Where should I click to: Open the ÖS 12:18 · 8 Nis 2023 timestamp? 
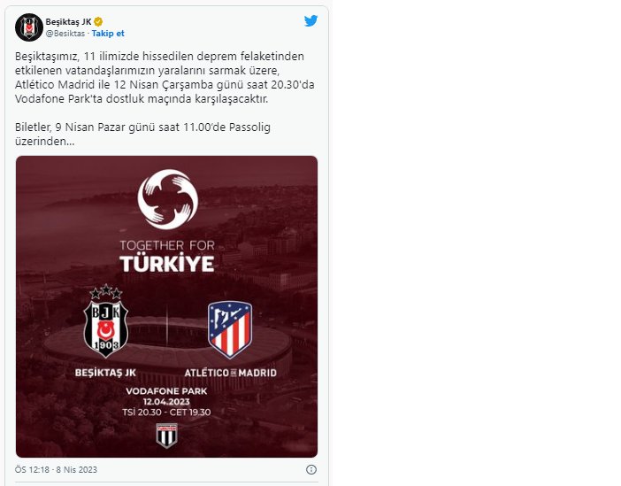(x=56, y=470)
